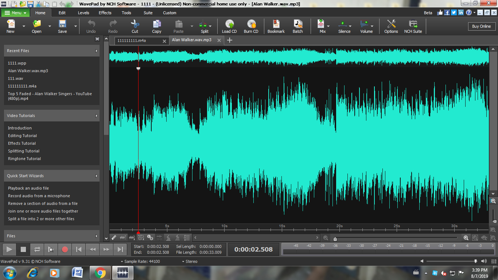Switch to the Effects ribbon tab
Image resolution: width=498 pixels, height=280 pixels.
click(x=105, y=13)
